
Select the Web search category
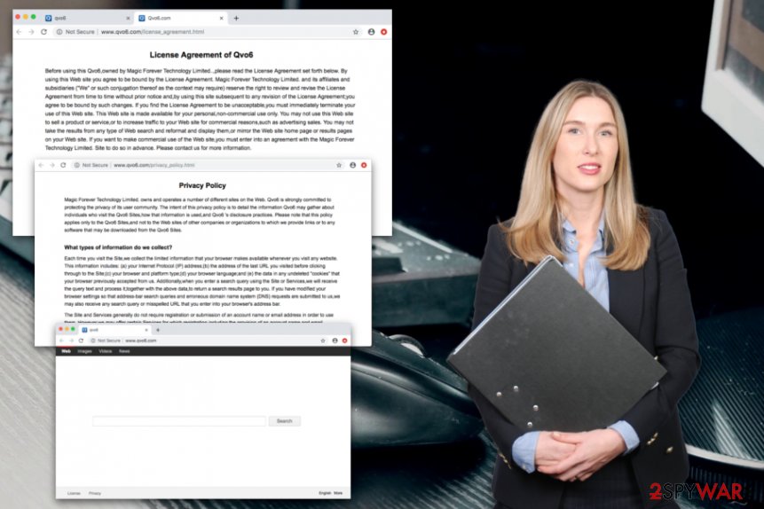click(67, 351)
